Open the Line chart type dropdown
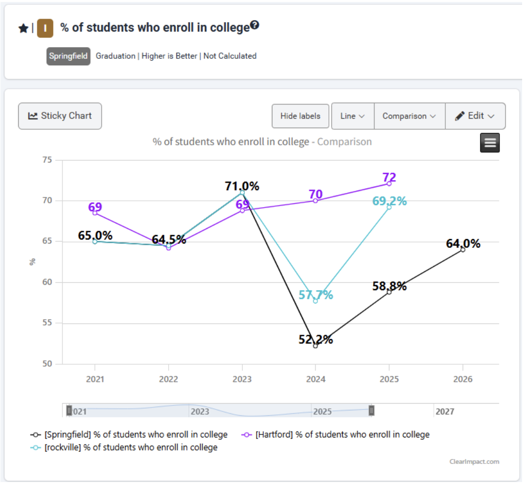The height and width of the screenshot is (485, 528). [x=352, y=116]
